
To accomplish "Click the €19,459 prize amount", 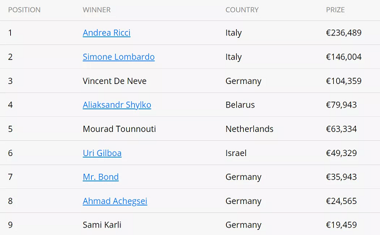I will click(x=341, y=225).
